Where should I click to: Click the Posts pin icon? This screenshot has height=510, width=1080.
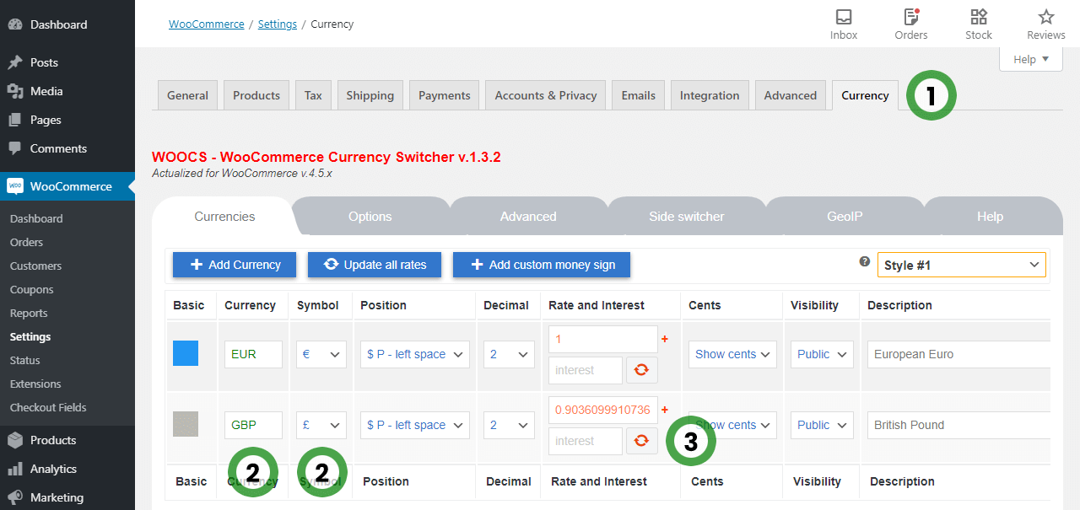[15, 62]
